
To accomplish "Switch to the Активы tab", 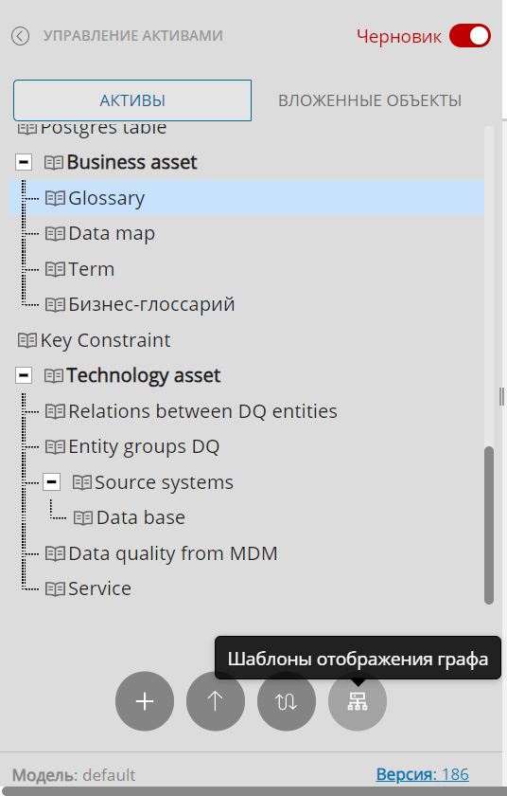I will click(x=132, y=100).
